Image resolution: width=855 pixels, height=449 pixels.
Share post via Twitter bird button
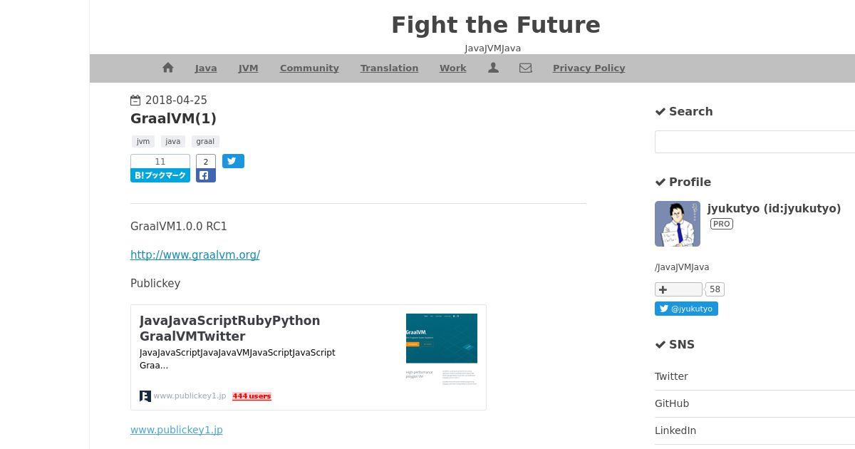point(233,161)
